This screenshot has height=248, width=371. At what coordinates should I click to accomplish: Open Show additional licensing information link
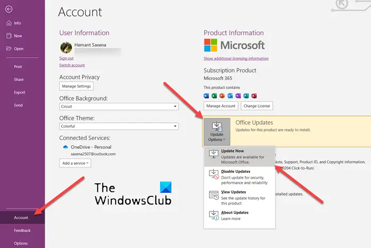click(x=236, y=58)
